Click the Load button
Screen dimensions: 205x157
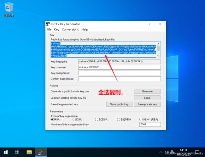(147, 98)
